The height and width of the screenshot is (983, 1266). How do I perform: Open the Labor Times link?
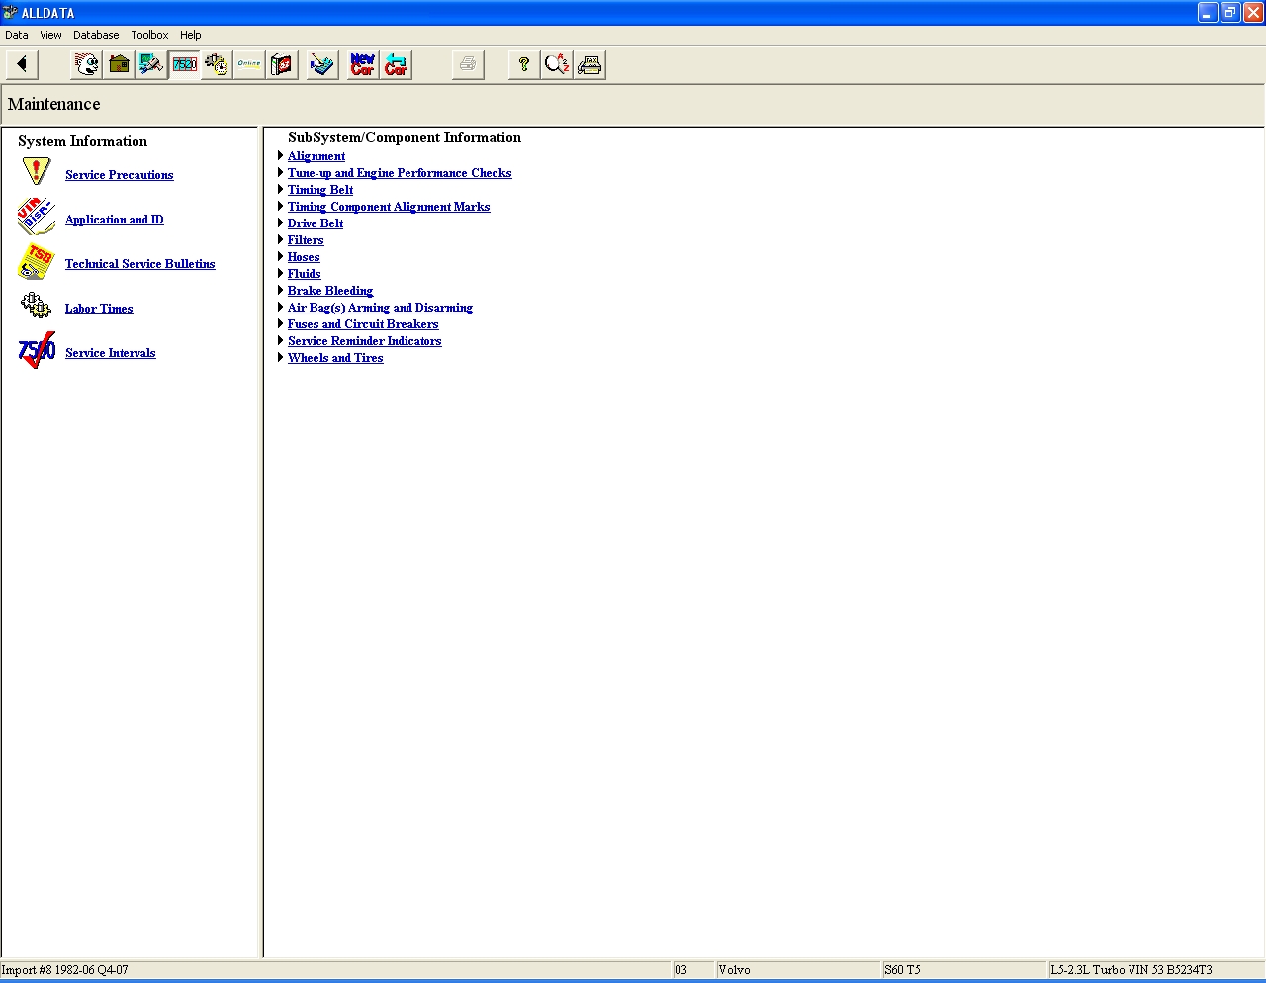pyautogui.click(x=99, y=309)
